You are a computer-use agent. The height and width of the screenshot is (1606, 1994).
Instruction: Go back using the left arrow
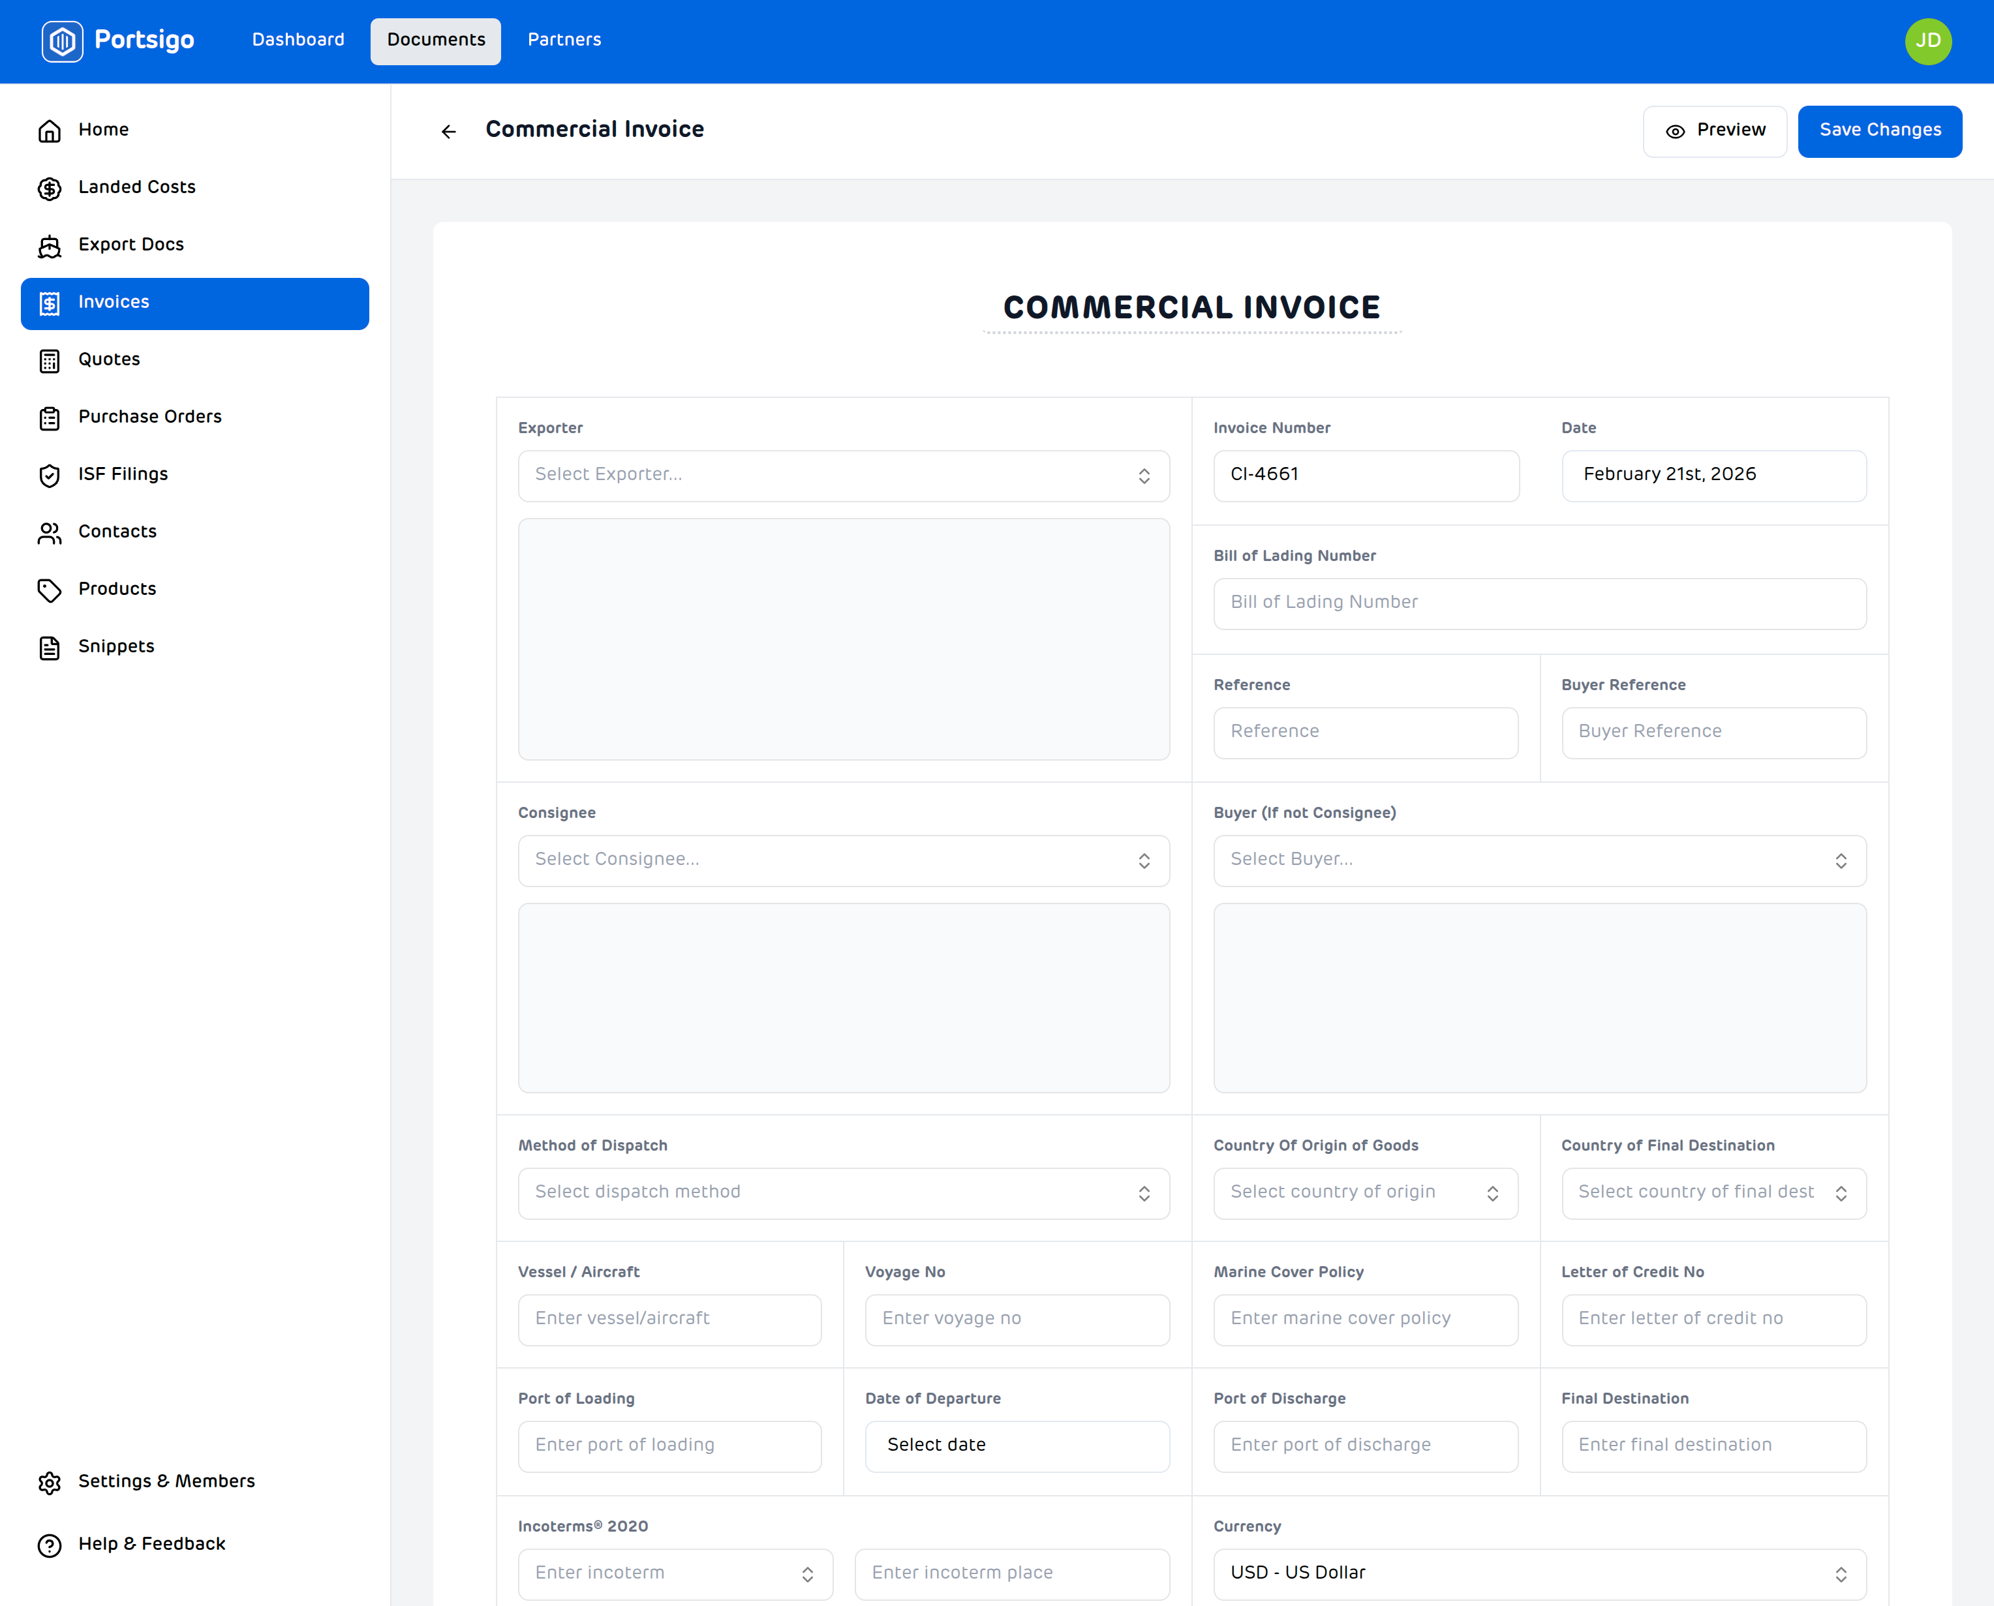(x=449, y=131)
